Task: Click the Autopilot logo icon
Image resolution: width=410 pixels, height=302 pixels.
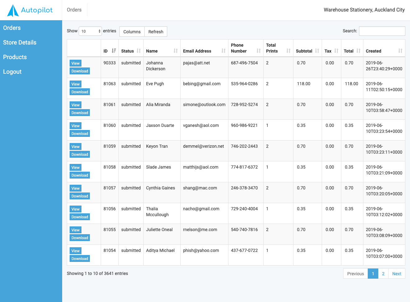Action: 13,10
